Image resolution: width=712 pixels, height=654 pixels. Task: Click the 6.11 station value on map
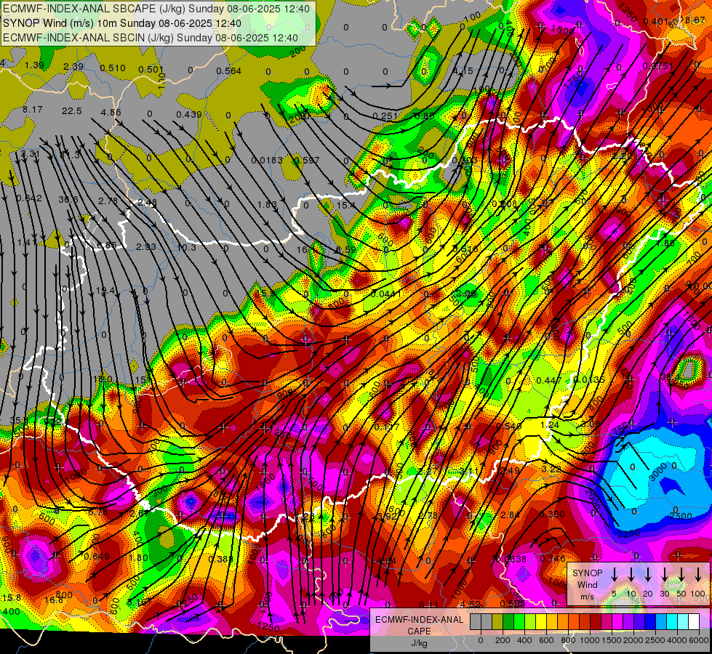click(x=428, y=605)
